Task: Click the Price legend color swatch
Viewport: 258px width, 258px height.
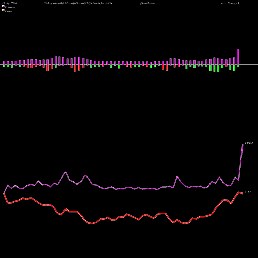Action: click(x=3, y=11)
